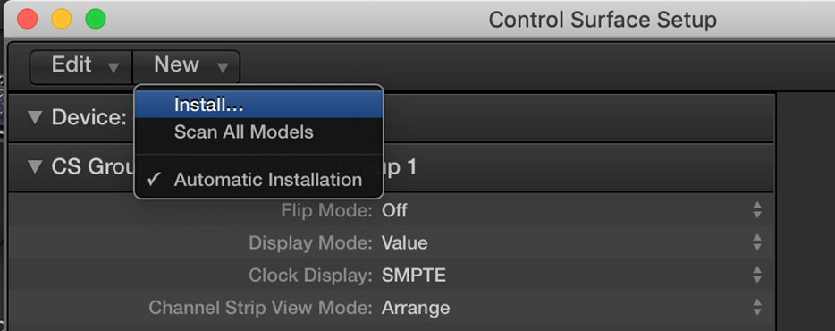Open the Flip Mode popup stepper arrows

pyautogui.click(x=756, y=210)
